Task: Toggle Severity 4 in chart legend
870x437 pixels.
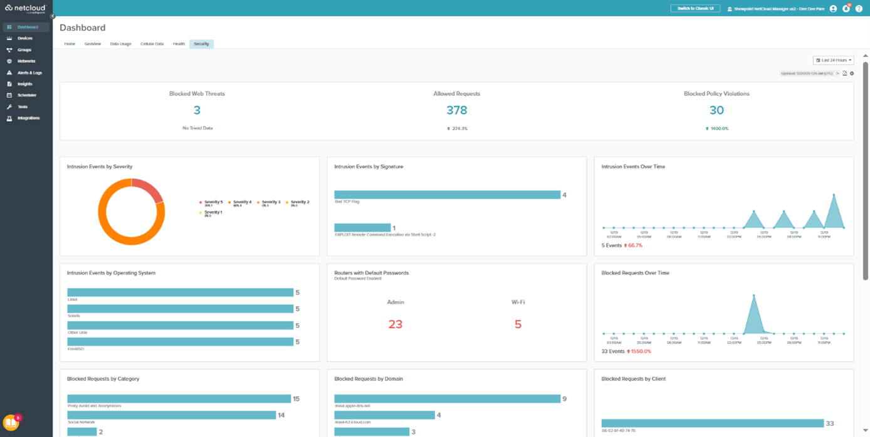Action: tap(240, 203)
